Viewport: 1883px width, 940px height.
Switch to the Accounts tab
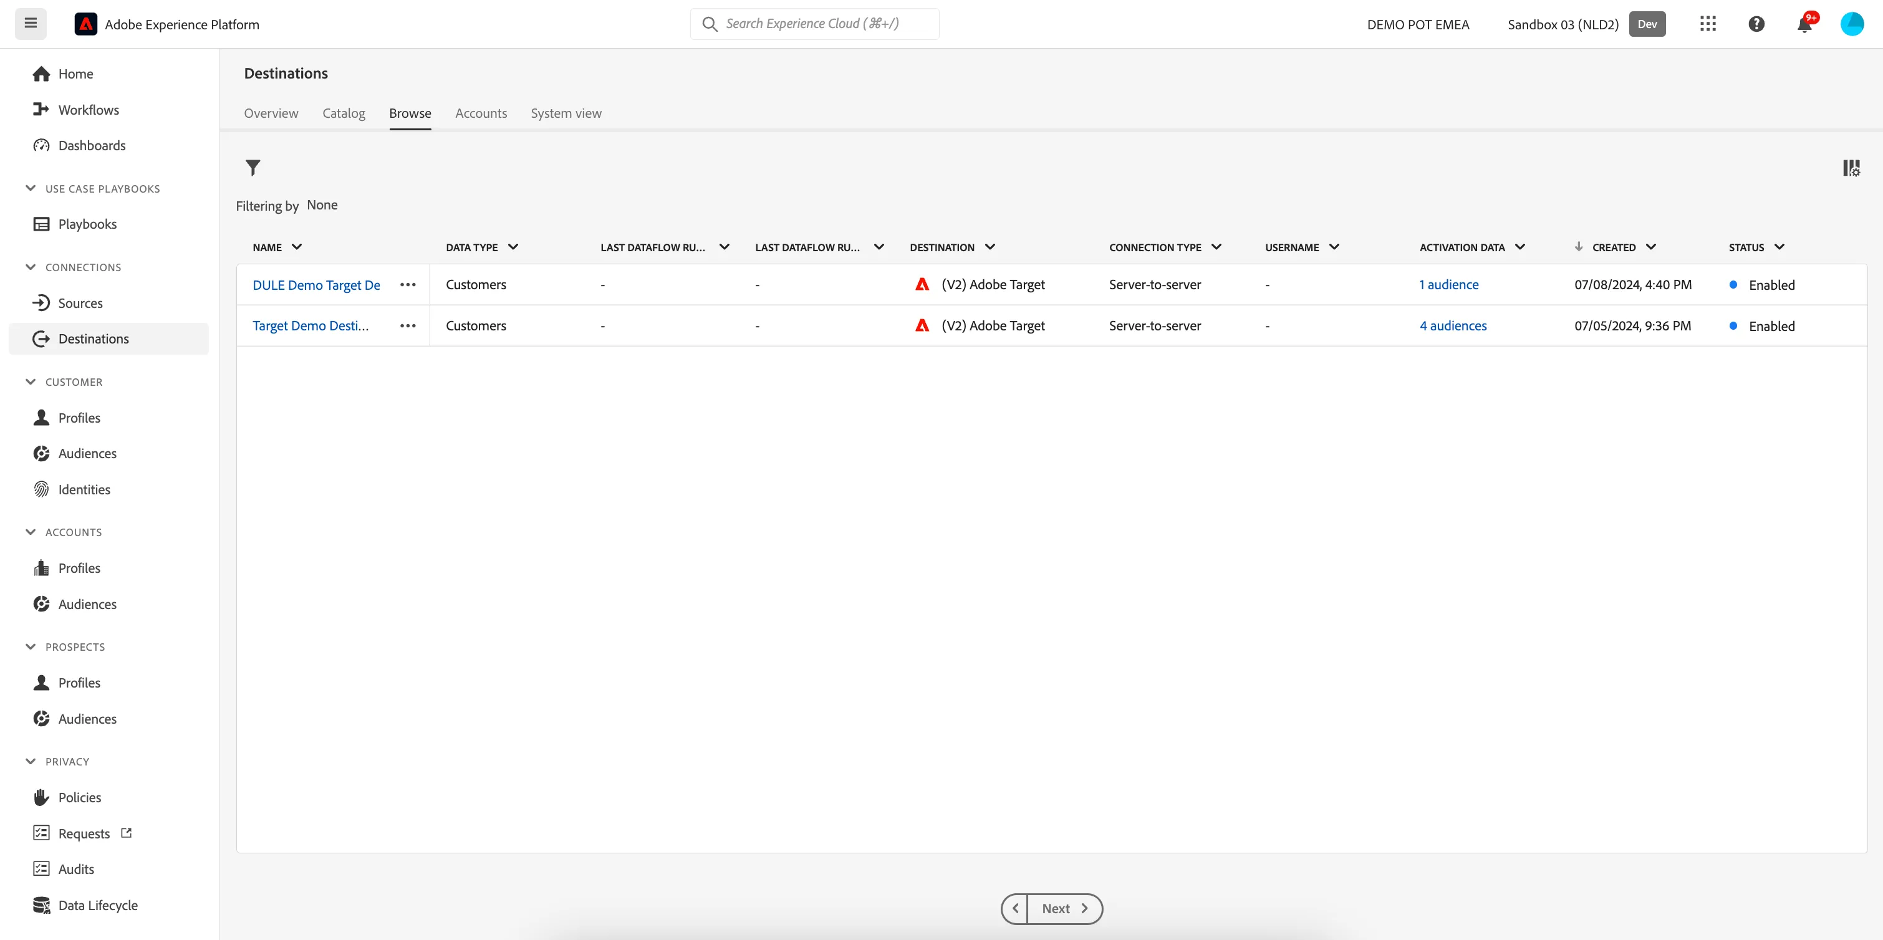[x=481, y=113]
